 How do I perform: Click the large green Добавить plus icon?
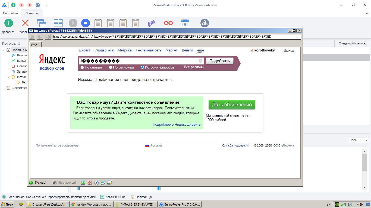coord(8,23)
